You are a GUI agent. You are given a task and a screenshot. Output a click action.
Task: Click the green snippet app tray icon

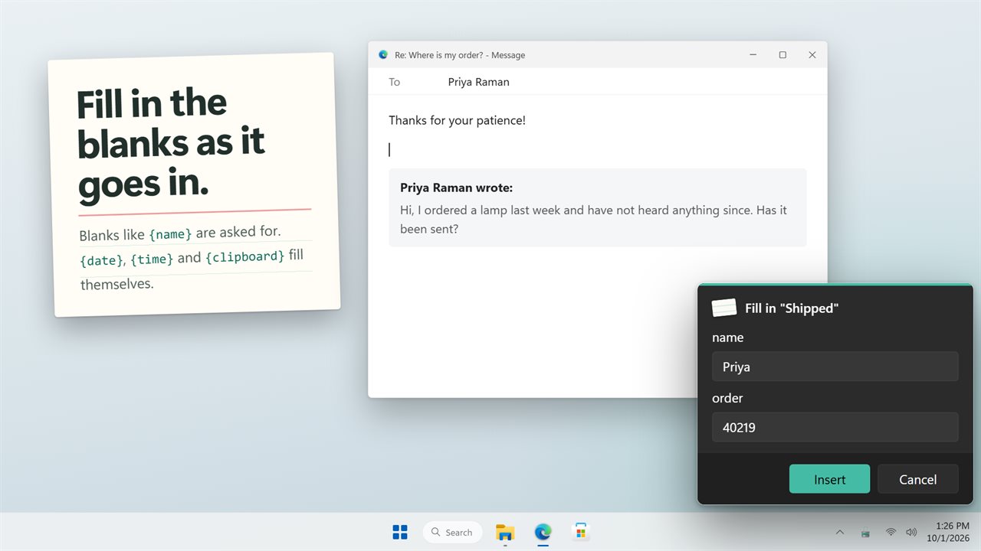[x=865, y=533]
